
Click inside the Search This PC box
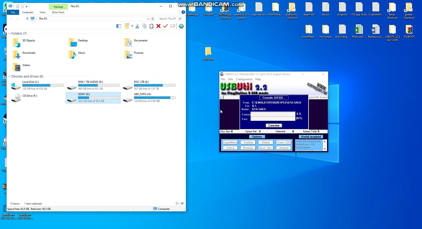pos(169,18)
